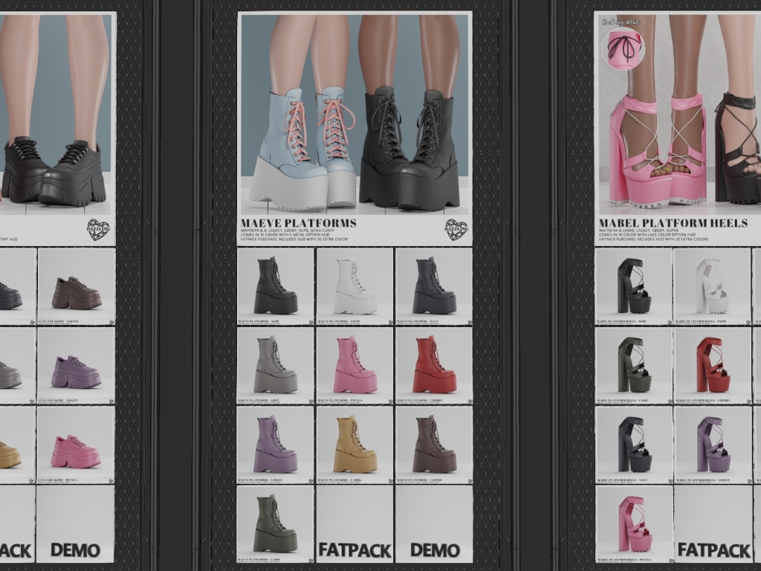Viewport: 761px width, 571px height.
Task: Select the red Mabel Platform Heels Cherry
Action: tap(713, 366)
